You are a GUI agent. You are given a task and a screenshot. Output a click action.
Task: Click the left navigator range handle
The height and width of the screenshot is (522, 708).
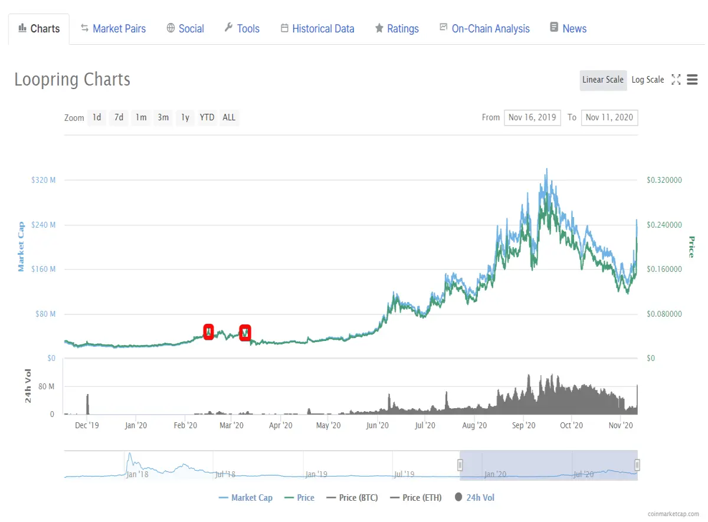[x=460, y=465]
